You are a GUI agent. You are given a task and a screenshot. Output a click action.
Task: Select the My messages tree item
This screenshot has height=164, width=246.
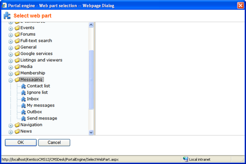tap(41, 105)
